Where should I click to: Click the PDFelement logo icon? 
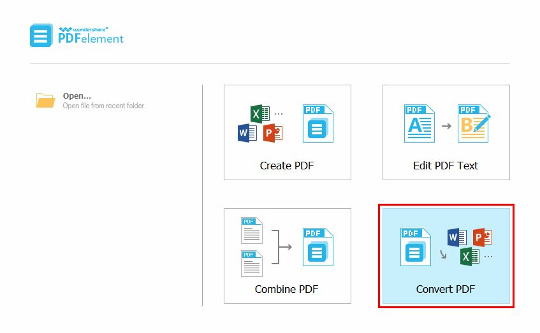(41, 36)
